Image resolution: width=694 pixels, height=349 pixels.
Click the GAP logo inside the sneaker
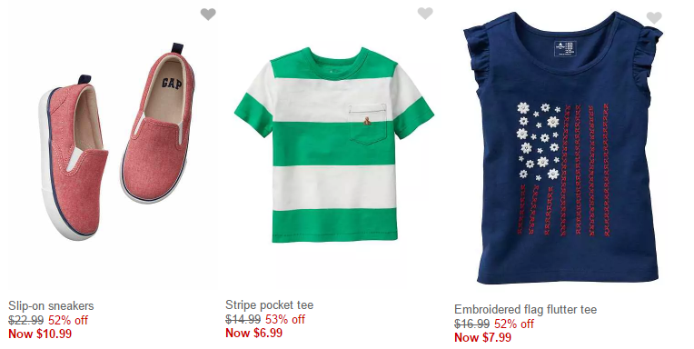coord(172,83)
